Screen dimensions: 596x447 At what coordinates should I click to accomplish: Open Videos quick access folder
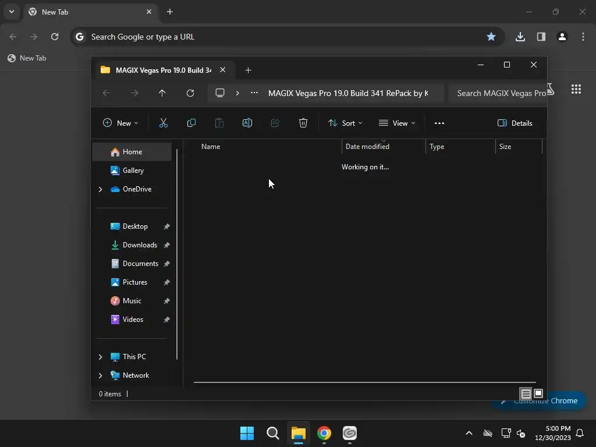[x=132, y=320]
